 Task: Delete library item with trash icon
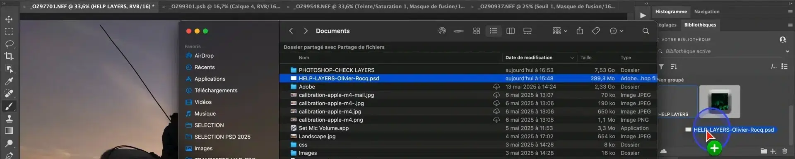(x=784, y=152)
